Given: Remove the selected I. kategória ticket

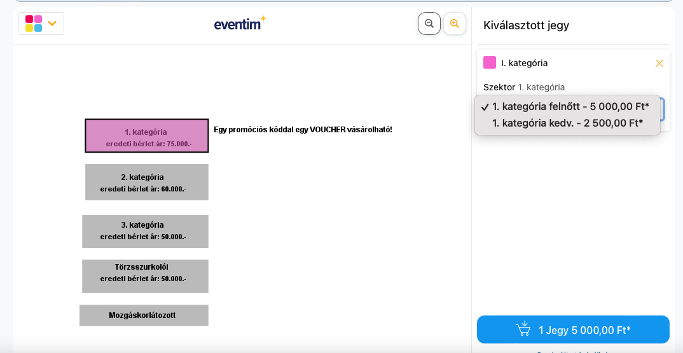Looking at the screenshot, I should (659, 63).
